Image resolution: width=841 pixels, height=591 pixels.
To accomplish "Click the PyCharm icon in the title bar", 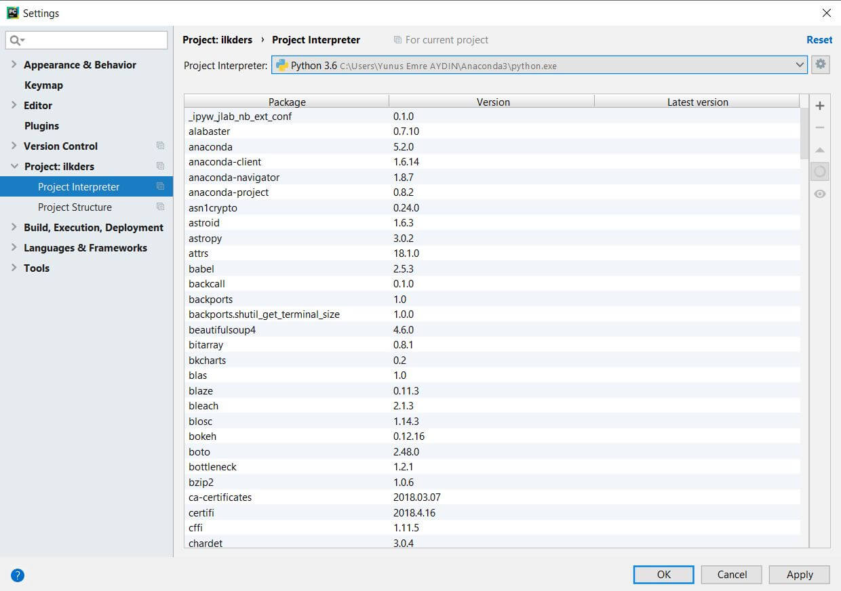I will pyautogui.click(x=12, y=13).
